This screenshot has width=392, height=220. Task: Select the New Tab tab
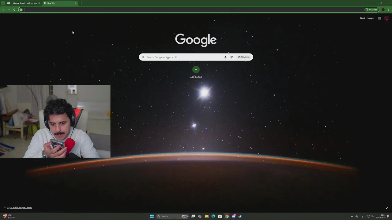(60, 3)
